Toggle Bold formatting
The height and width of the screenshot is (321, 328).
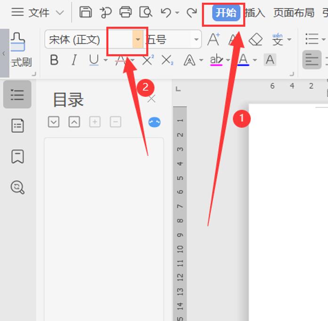tap(54, 60)
